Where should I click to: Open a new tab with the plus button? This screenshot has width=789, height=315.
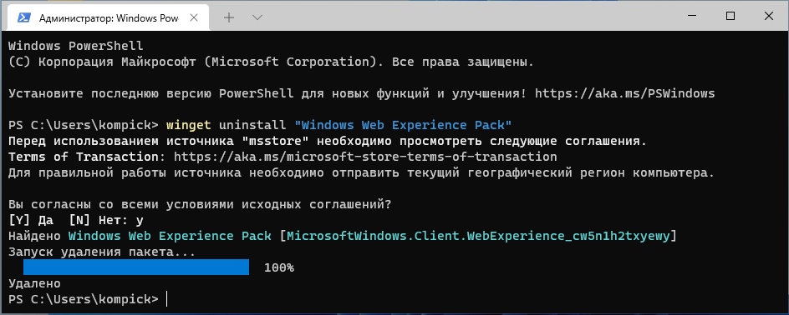pos(229,17)
